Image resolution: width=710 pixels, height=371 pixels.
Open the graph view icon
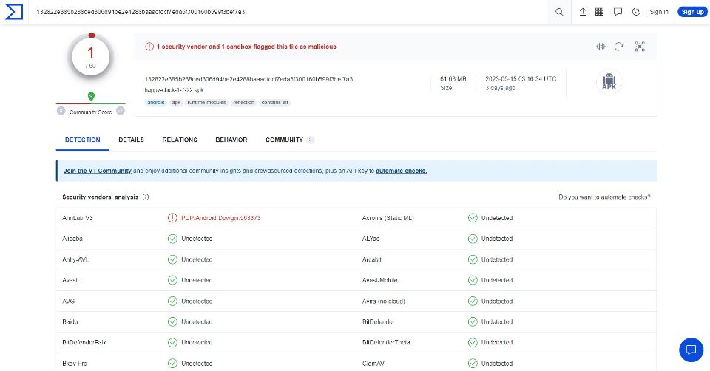[639, 46]
